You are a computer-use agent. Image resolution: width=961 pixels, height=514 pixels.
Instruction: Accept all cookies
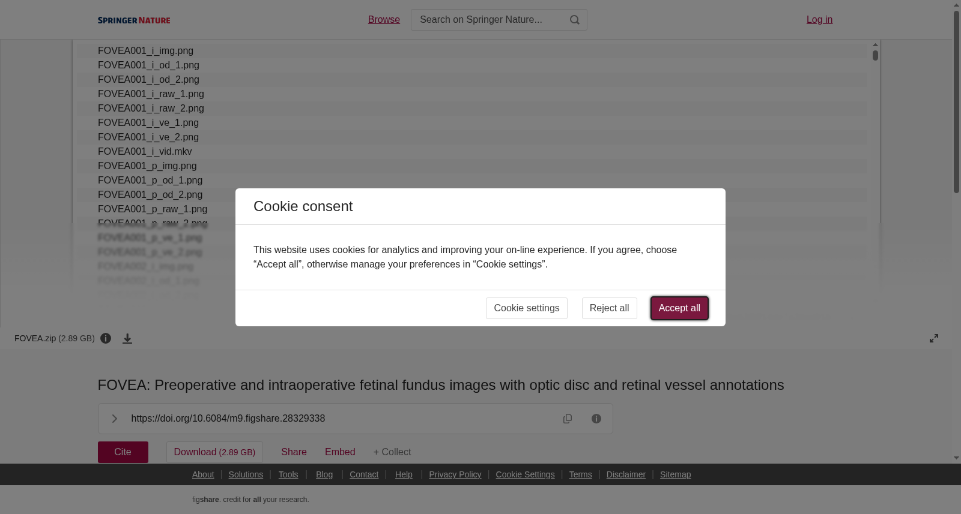pos(679,308)
